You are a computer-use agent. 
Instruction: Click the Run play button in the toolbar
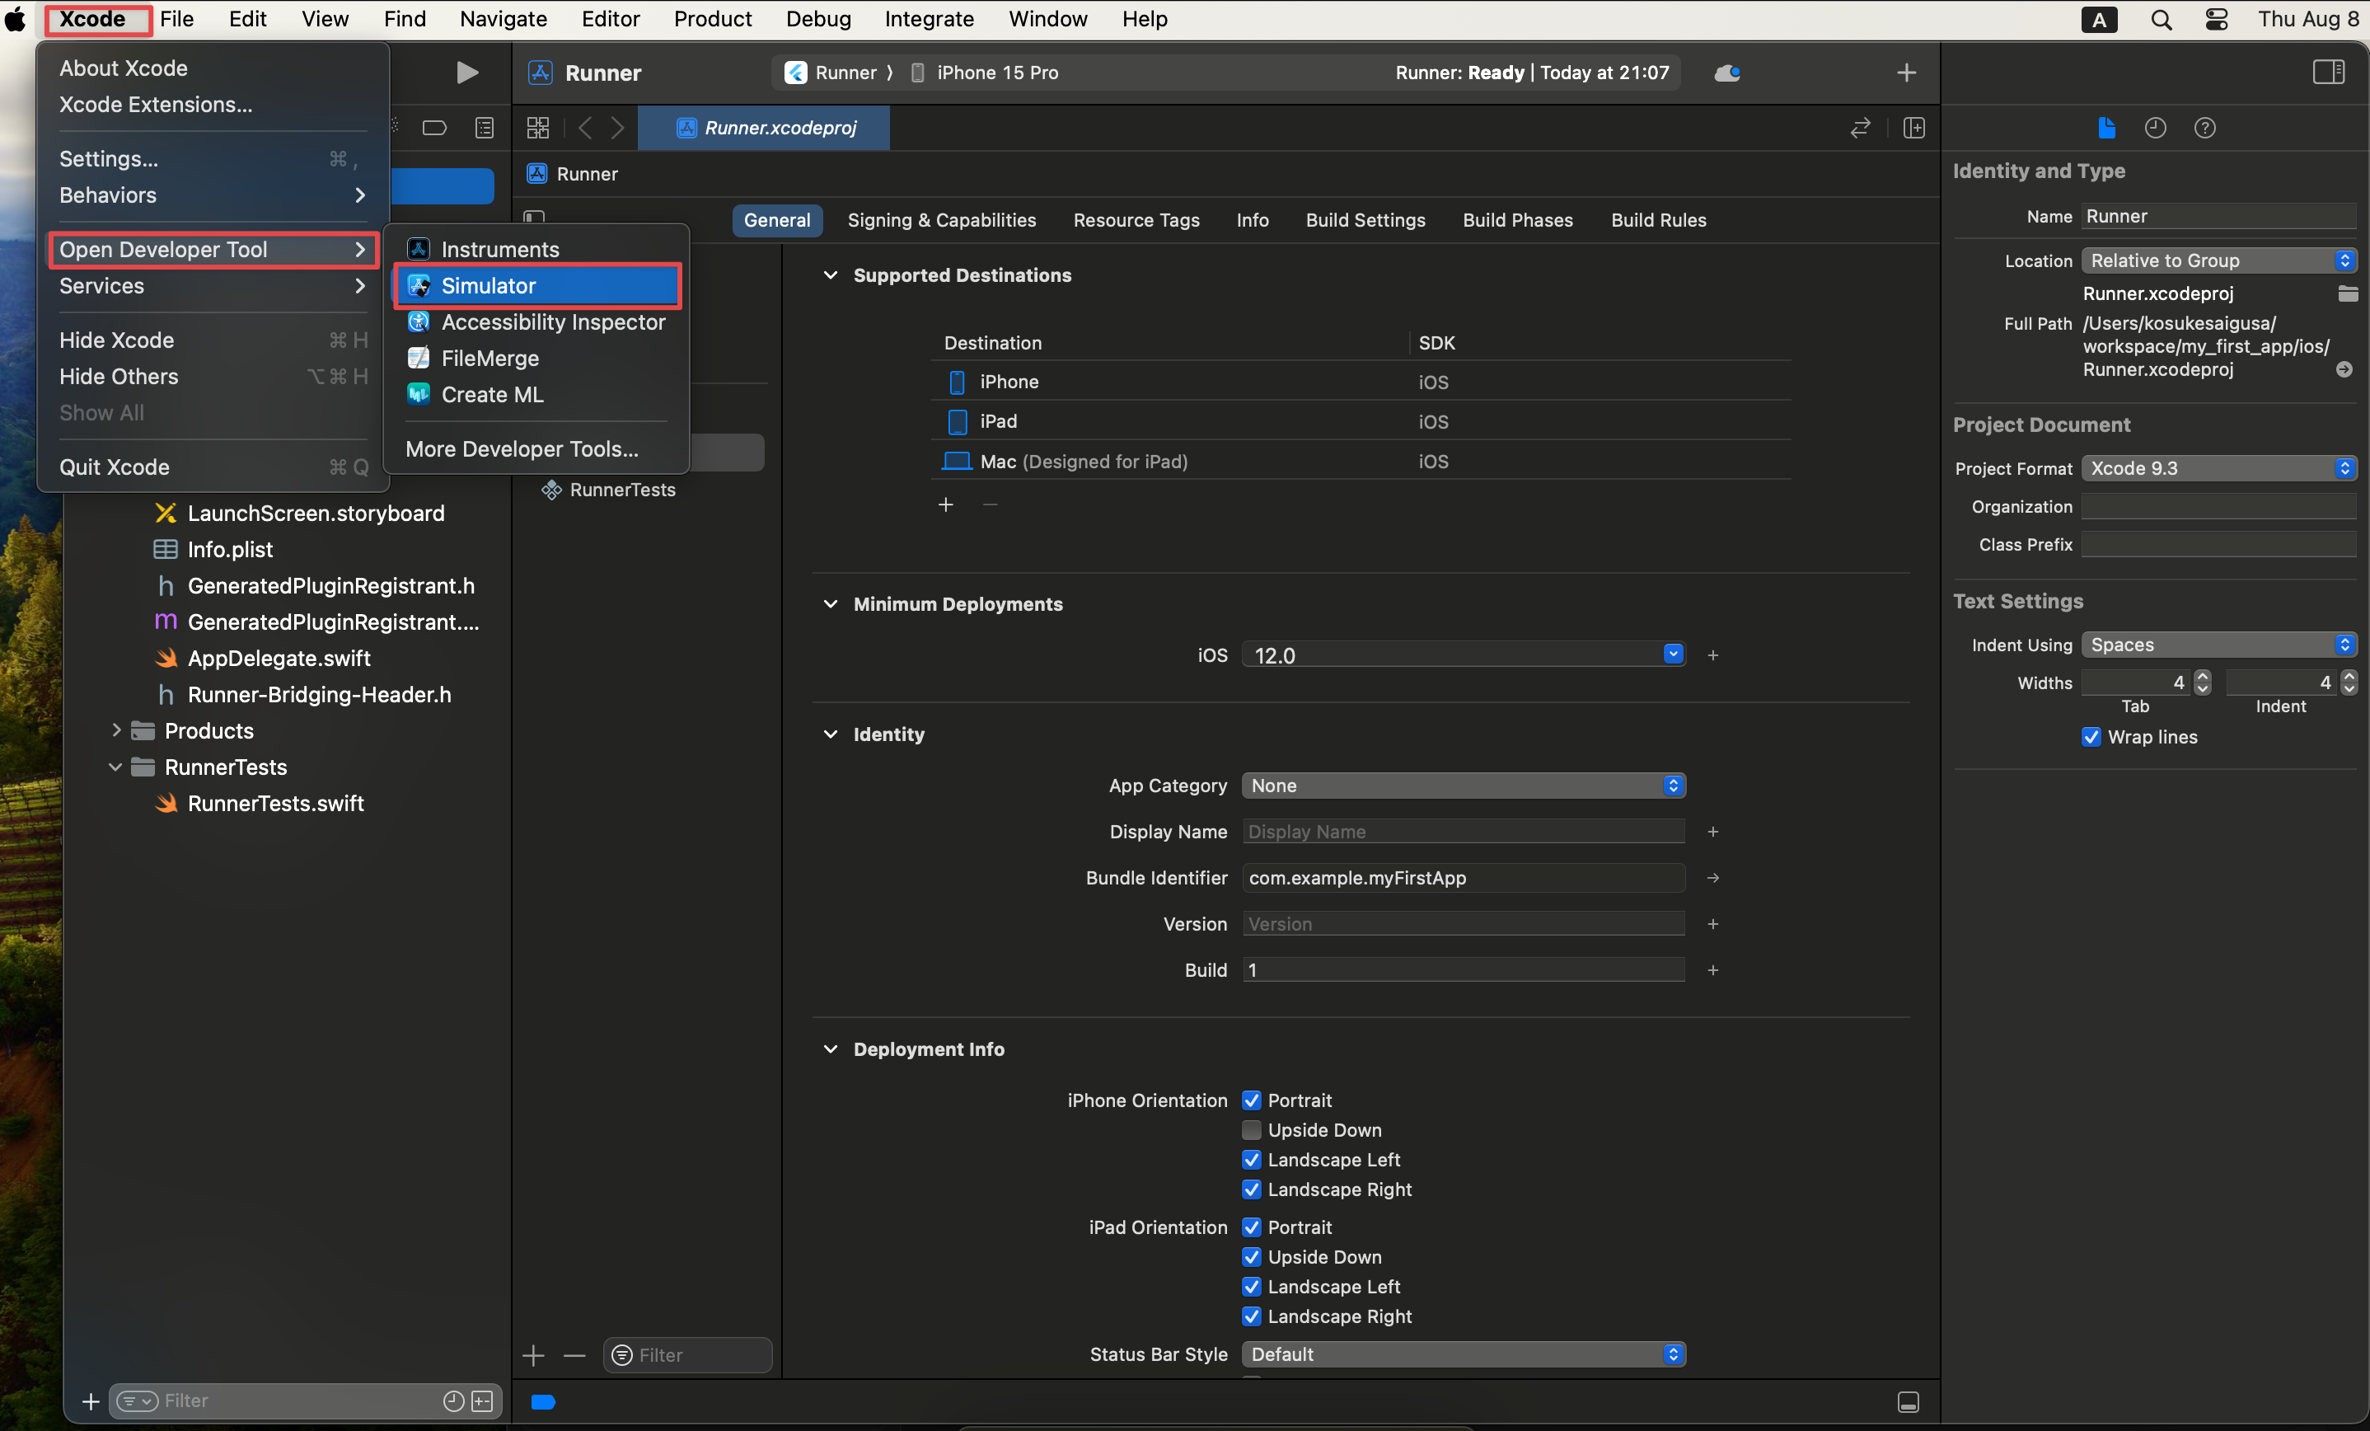pos(466,73)
